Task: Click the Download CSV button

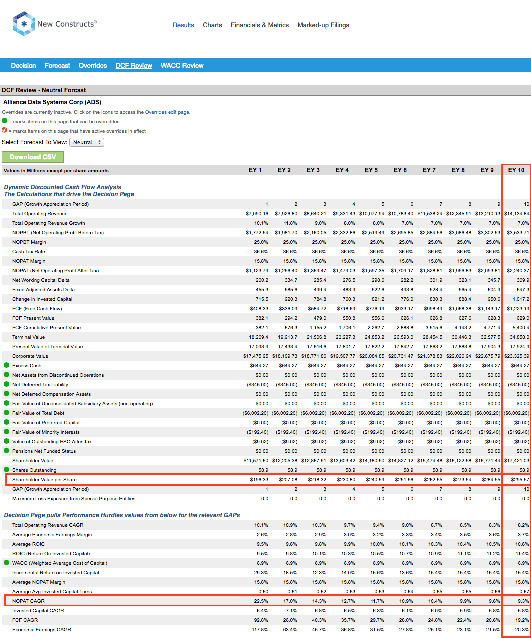Action: (32, 157)
